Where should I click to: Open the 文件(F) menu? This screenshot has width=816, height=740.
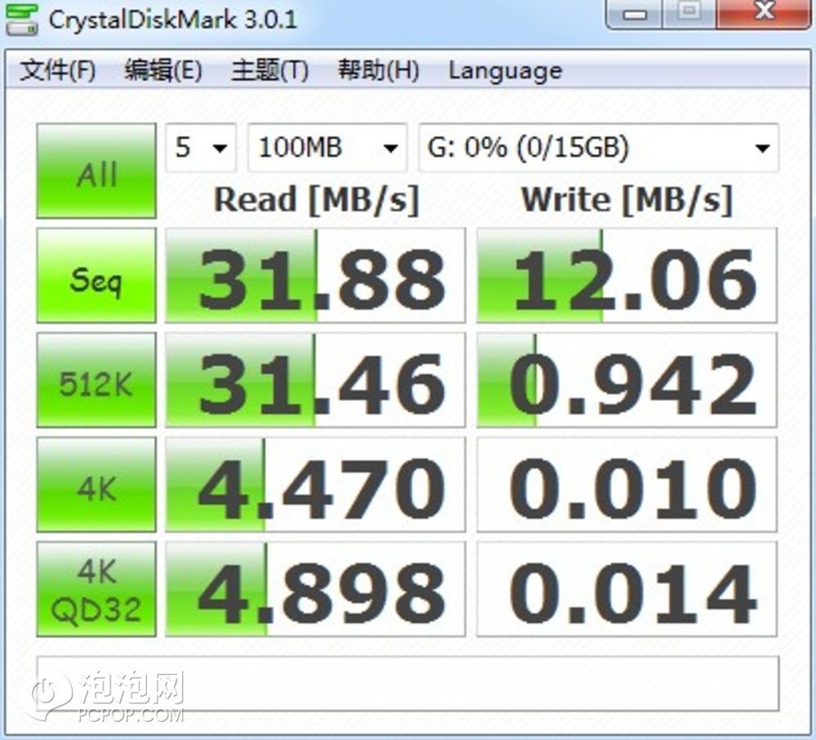pyautogui.click(x=58, y=70)
